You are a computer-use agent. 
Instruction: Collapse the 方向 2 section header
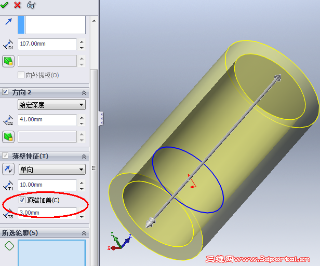point(84,93)
